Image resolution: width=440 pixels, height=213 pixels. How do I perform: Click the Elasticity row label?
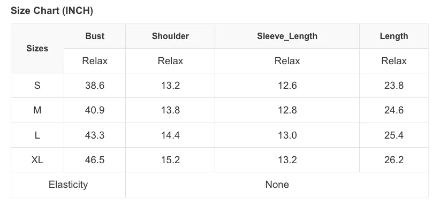click(68, 185)
